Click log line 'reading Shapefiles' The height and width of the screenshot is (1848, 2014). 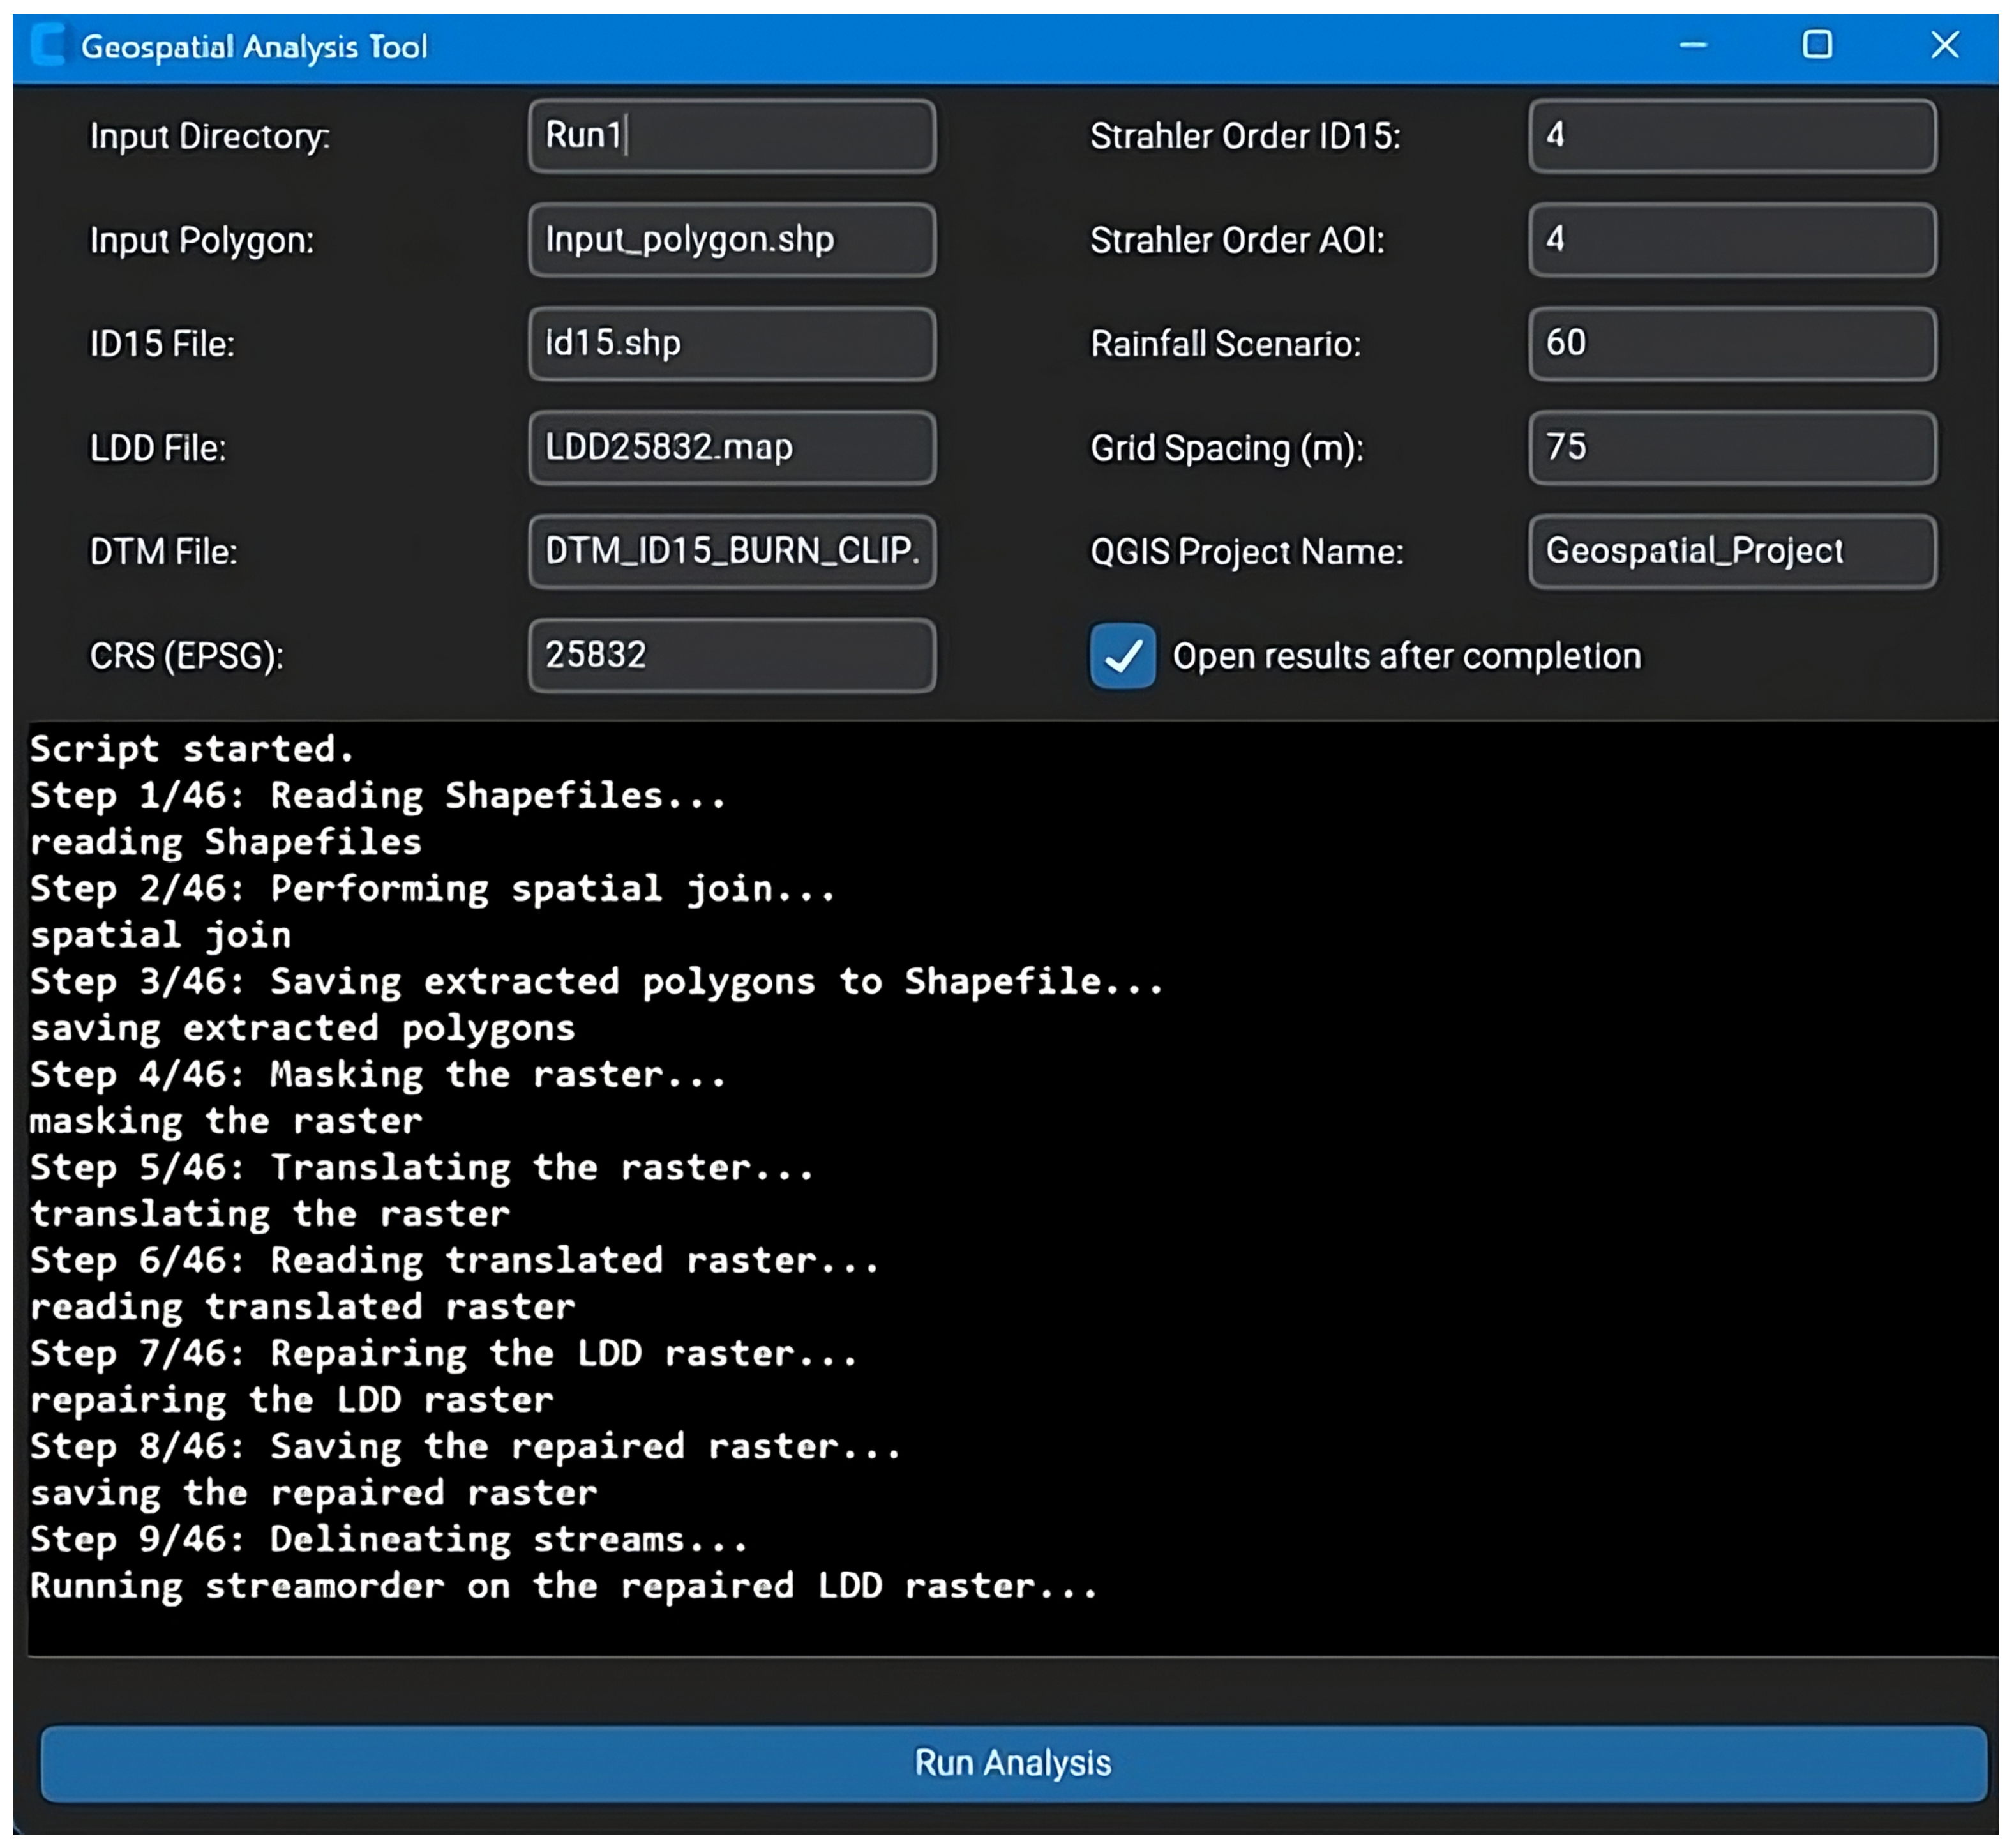click(x=226, y=842)
